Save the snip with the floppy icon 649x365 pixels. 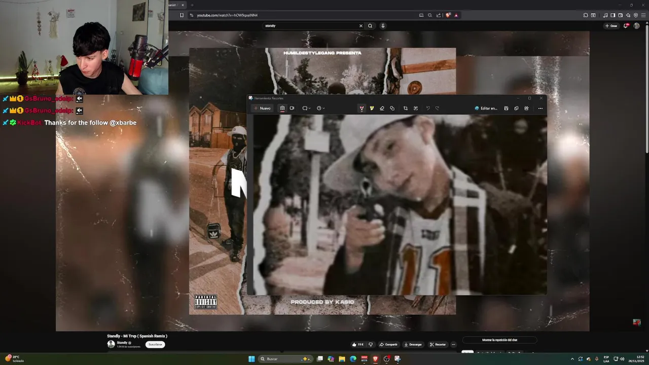coord(506,108)
